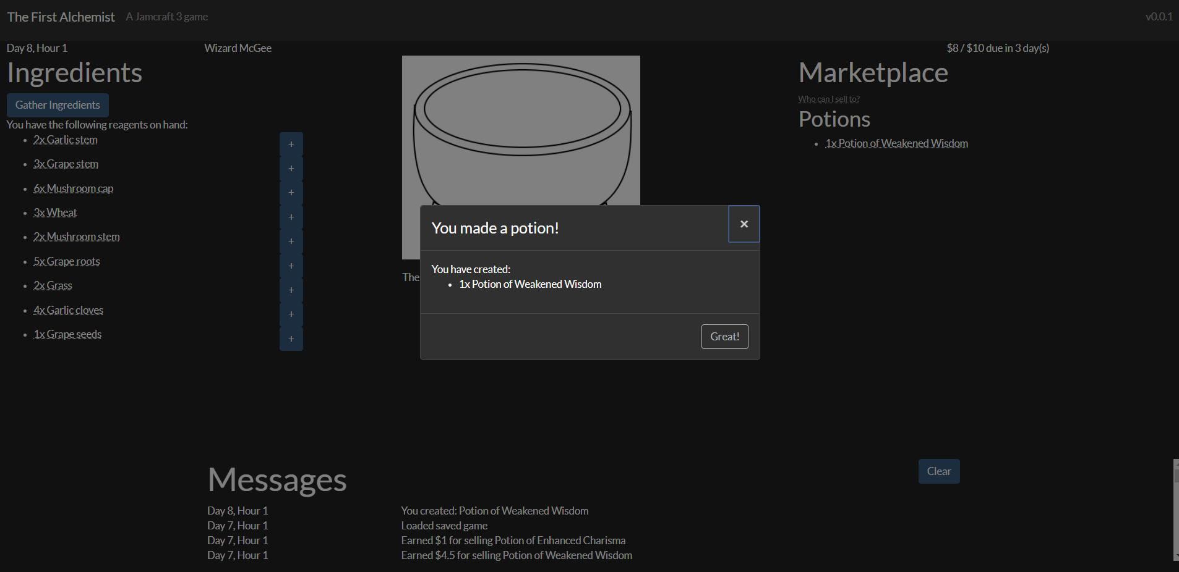
Task: Click 'Earned $4.5 for selling Potion' message
Action: [517, 555]
